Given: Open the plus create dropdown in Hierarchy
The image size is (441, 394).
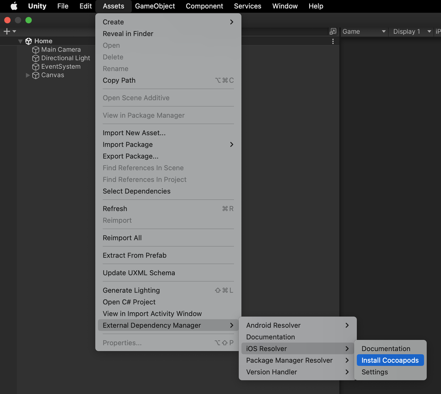Looking at the screenshot, I should pos(10,32).
